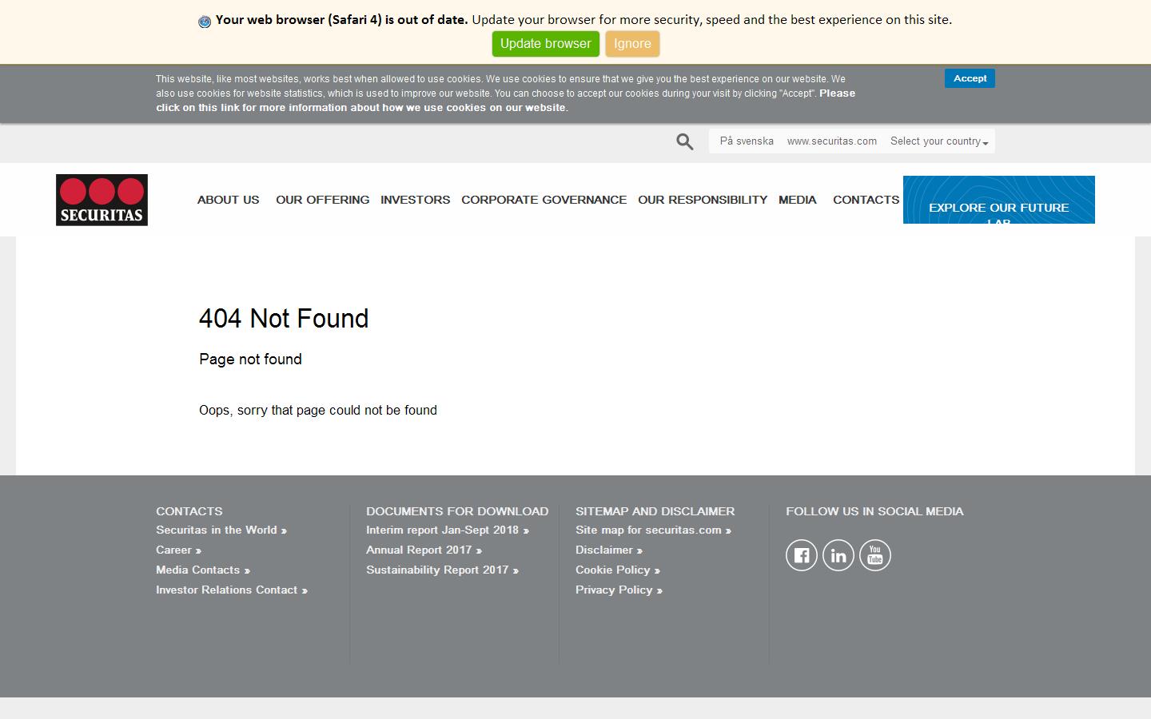Expand the Investor Relations Contact link
The width and height of the screenshot is (1151, 719).
coord(231,590)
